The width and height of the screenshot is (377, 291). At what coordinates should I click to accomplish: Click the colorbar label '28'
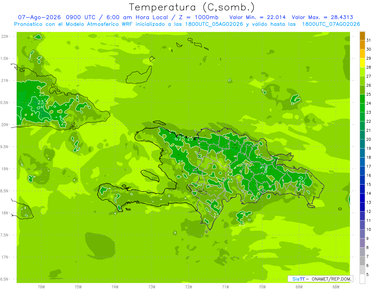(369, 67)
